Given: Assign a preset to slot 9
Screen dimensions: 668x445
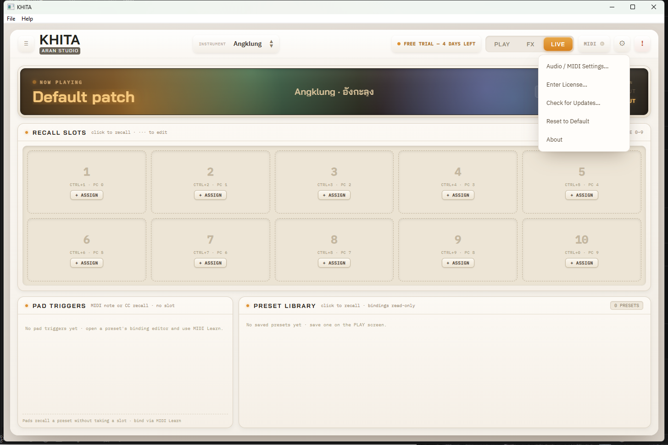Looking at the screenshot, I should [x=458, y=263].
